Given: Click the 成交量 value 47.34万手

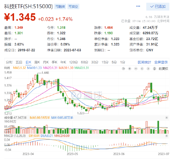Looking at the screenshot, I should pyautogui.click(x=150, y=27).
